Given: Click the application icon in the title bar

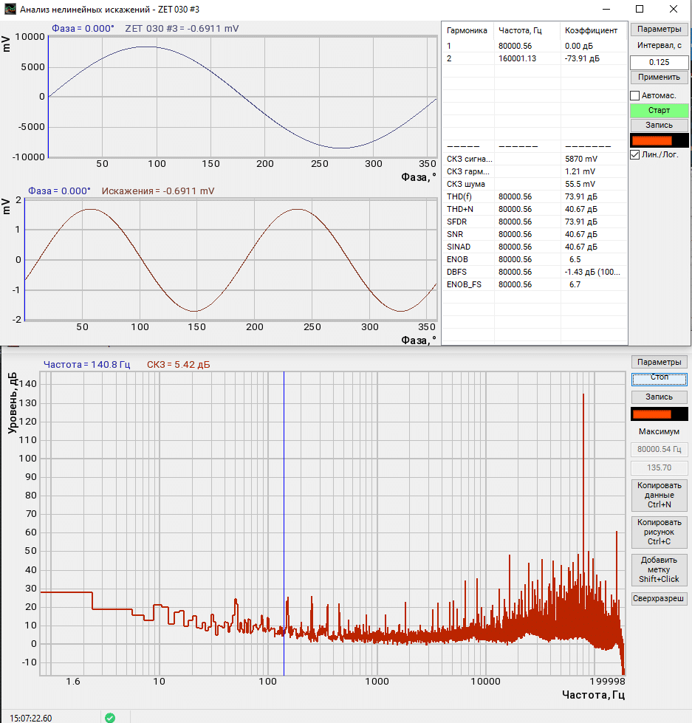Looking at the screenshot, I should [10, 10].
